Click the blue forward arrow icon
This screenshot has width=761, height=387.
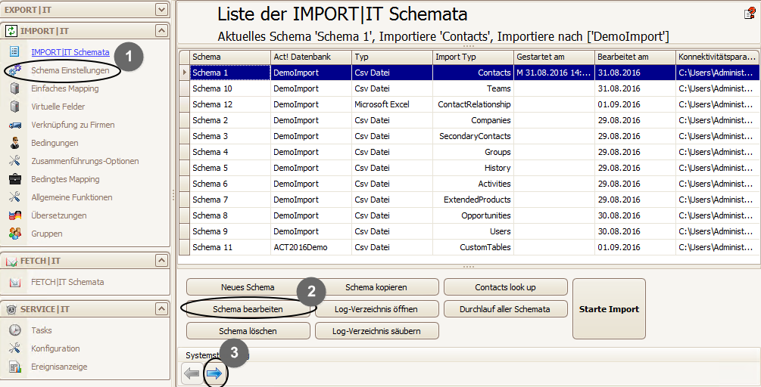(x=214, y=373)
